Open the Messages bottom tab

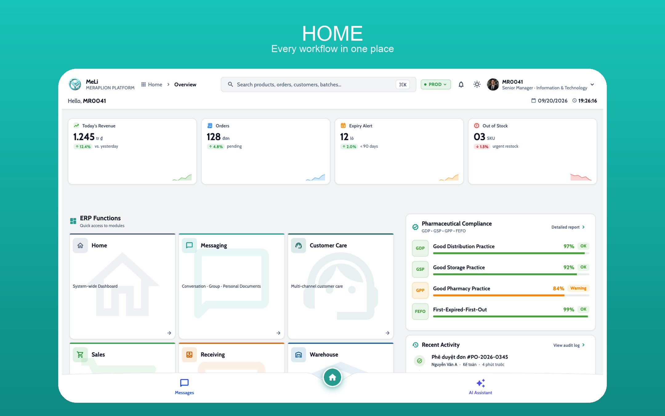pos(184,387)
